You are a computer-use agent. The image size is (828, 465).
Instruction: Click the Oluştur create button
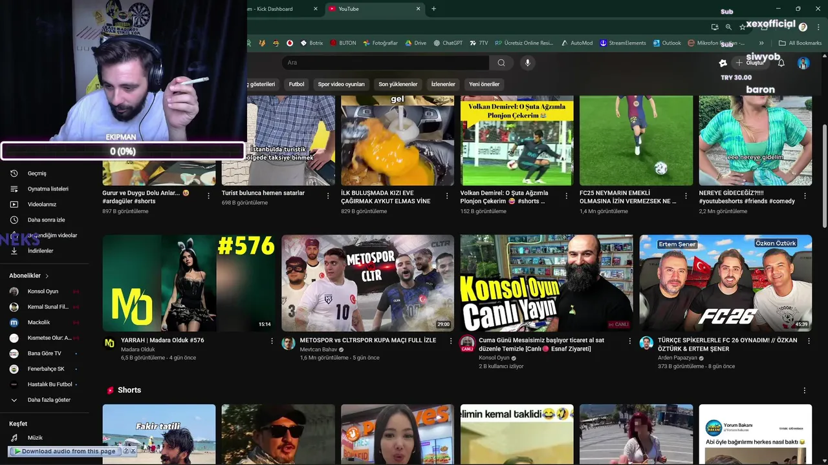click(750, 63)
